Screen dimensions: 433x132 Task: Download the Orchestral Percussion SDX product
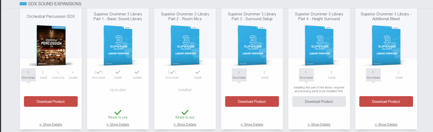tap(51, 101)
